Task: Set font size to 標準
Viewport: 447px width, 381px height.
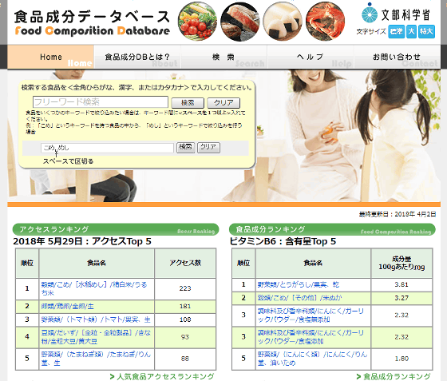Action: (396, 31)
